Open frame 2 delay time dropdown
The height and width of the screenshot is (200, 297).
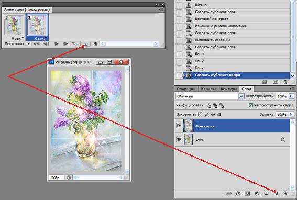(46, 38)
